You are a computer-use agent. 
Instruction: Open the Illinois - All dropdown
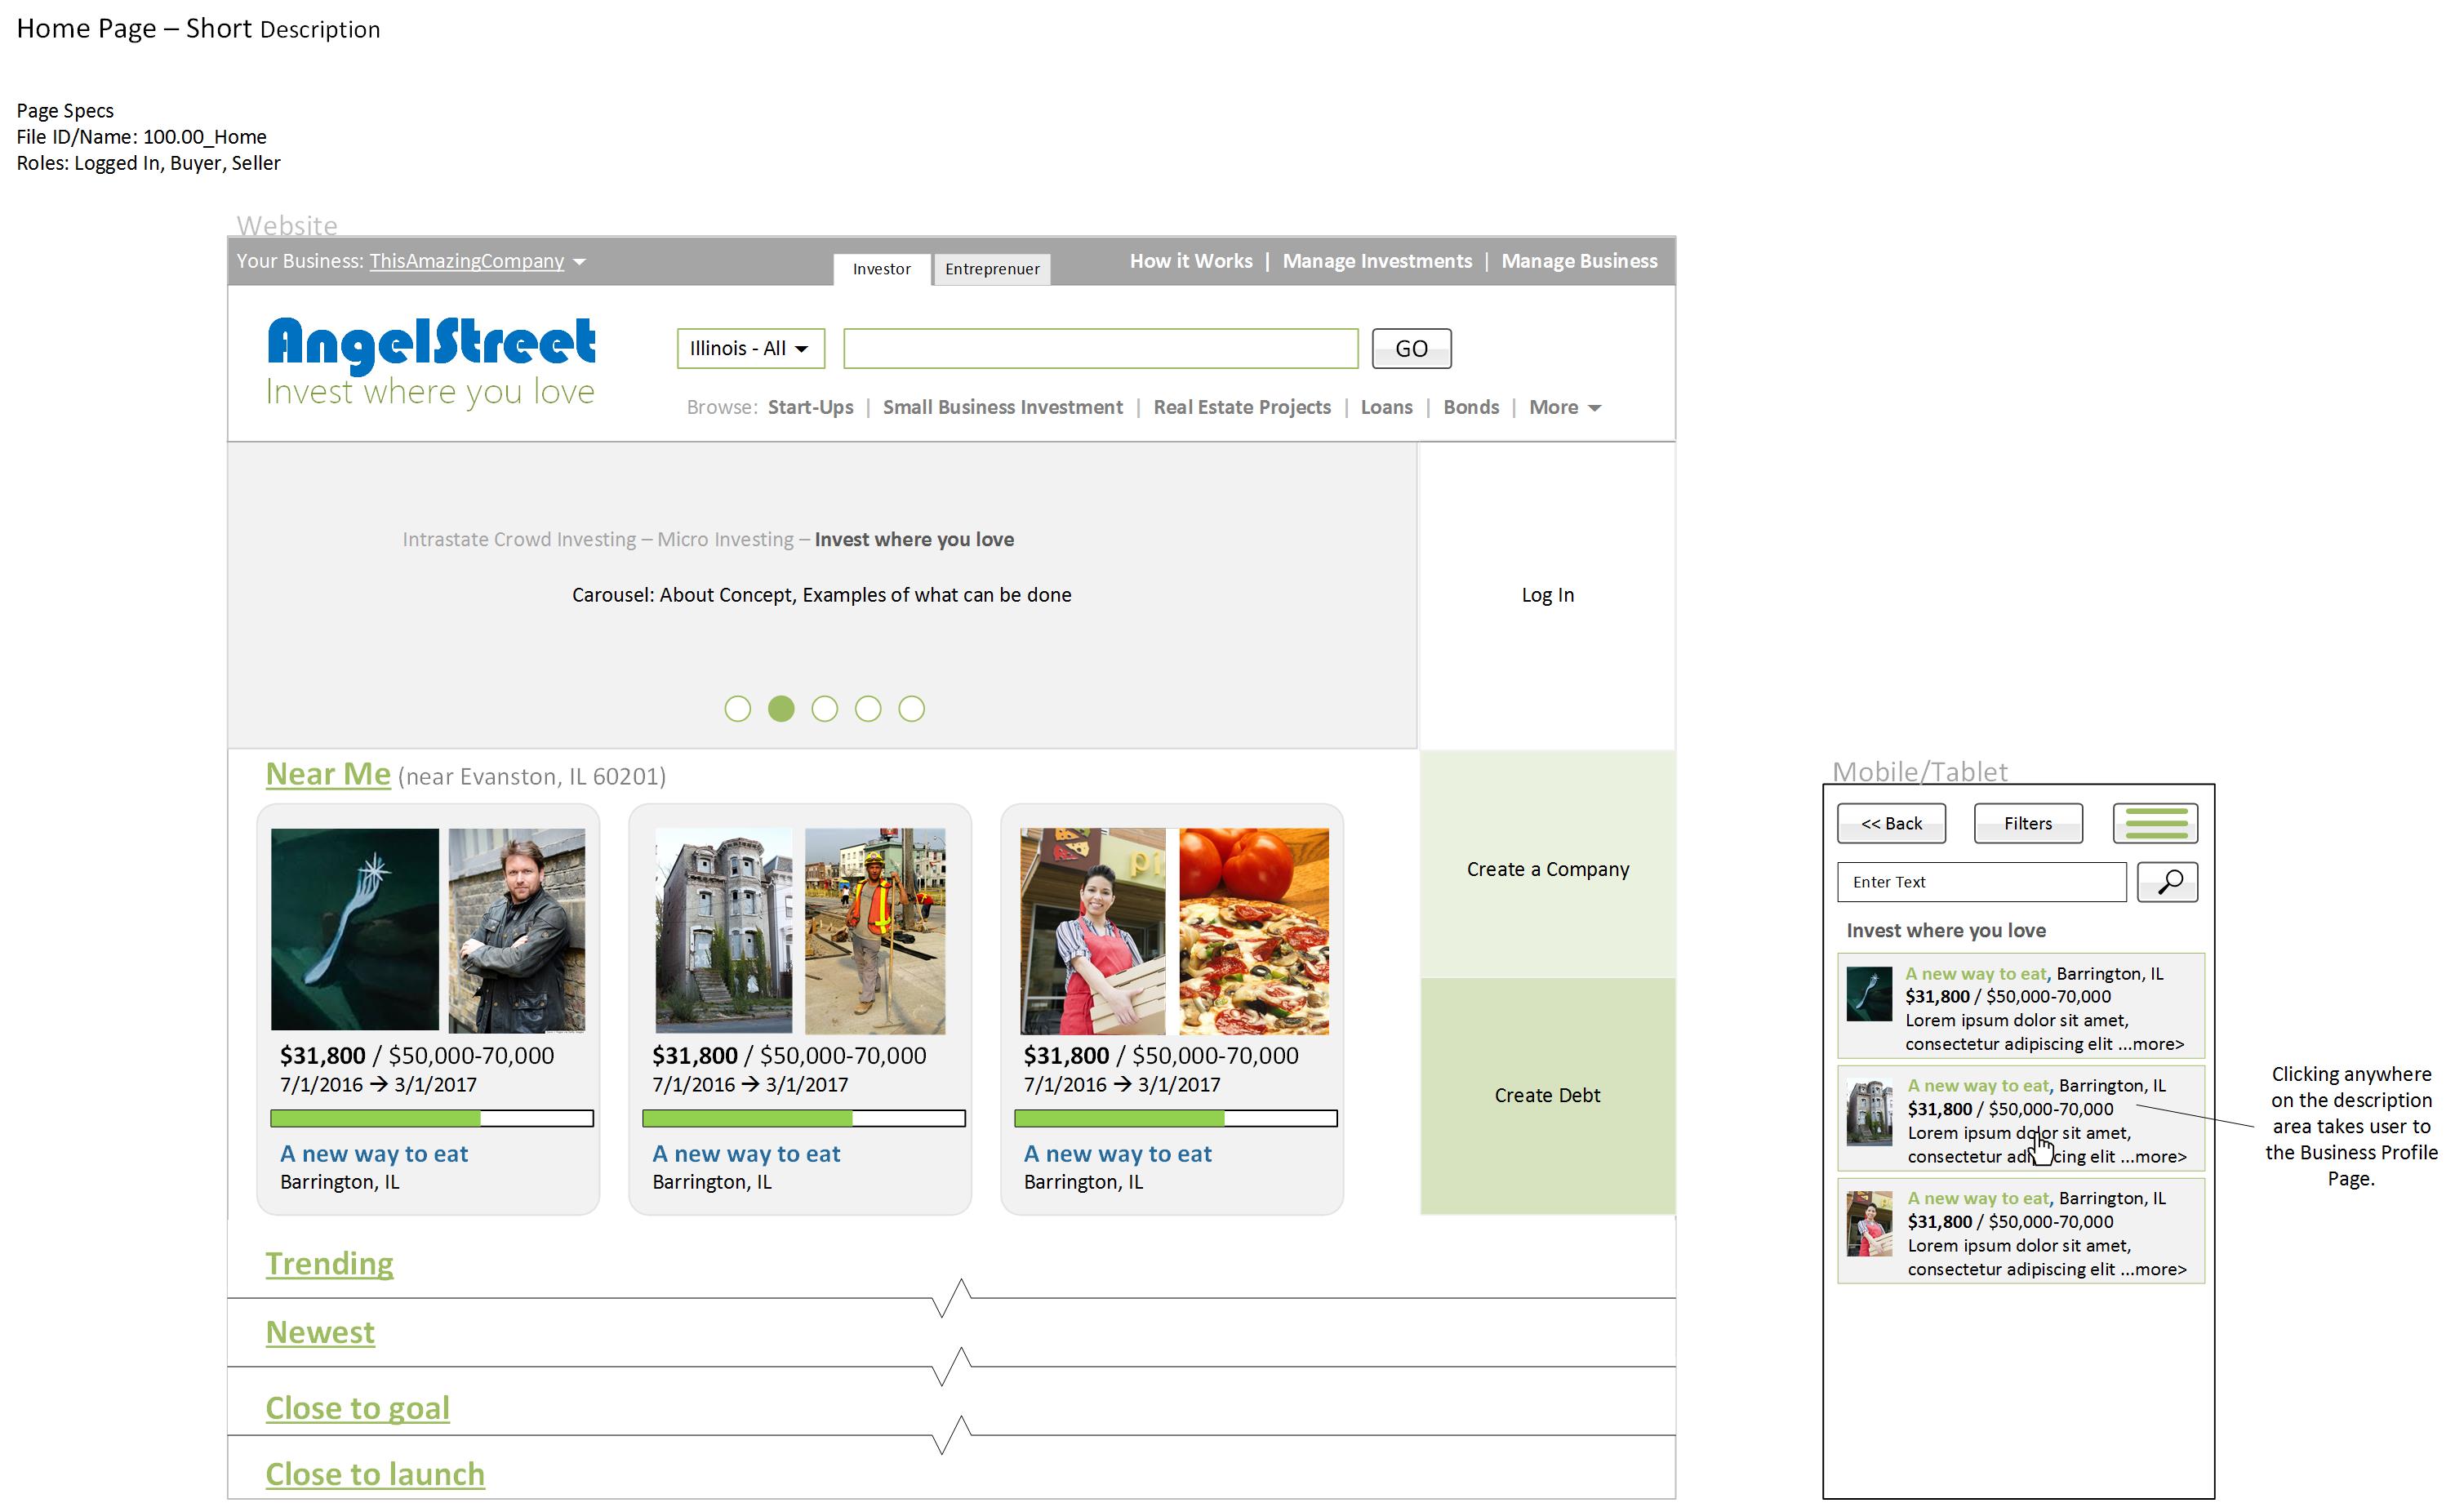click(x=750, y=348)
